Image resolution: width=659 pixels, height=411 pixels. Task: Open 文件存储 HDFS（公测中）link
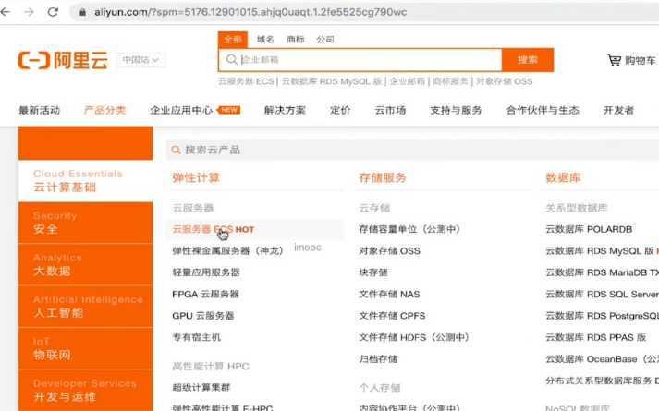tap(414, 337)
